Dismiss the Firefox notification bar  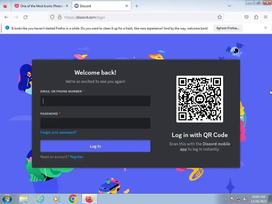[x=266, y=28]
